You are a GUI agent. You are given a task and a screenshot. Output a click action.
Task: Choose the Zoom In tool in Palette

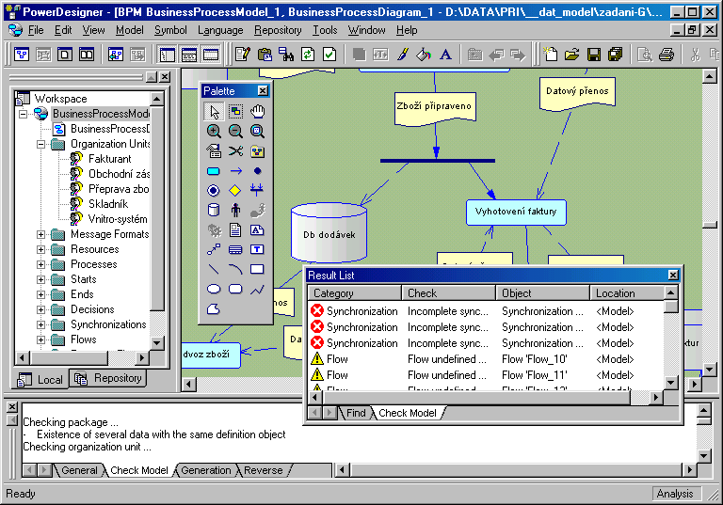coord(214,132)
